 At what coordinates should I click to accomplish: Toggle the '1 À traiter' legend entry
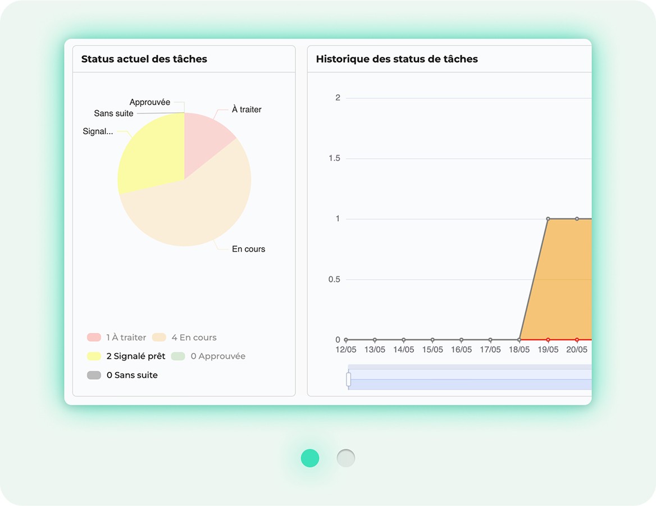coord(116,337)
